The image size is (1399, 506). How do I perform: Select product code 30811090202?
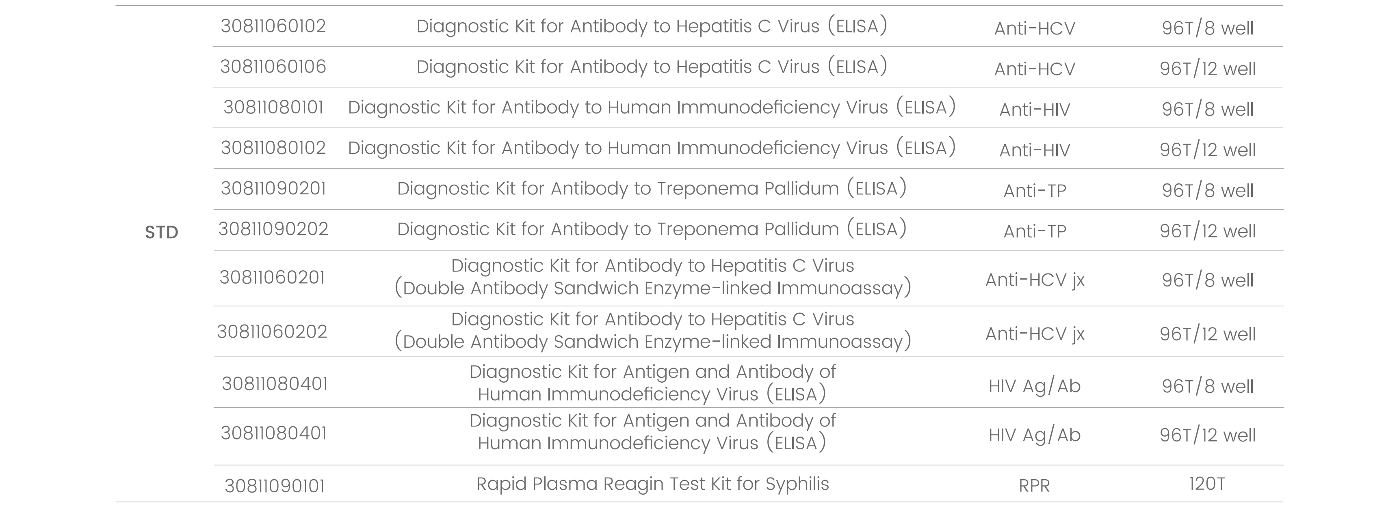click(x=273, y=229)
